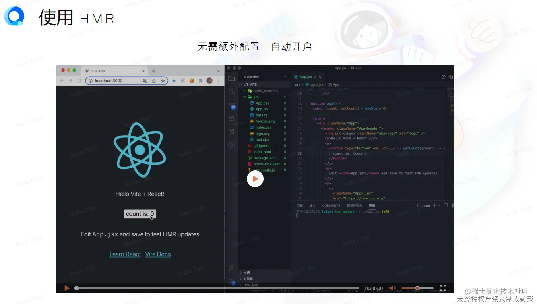Add a new terminal with plus icon
The height and width of the screenshot is (304, 537).
coord(434,205)
